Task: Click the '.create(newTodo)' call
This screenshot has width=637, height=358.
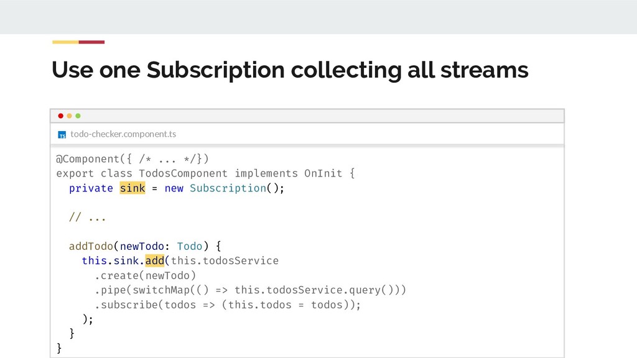Action: [145, 275]
